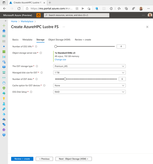Click the Number of OSS VMs slider handle
The image size is (153, 164).
(x=55, y=46)
